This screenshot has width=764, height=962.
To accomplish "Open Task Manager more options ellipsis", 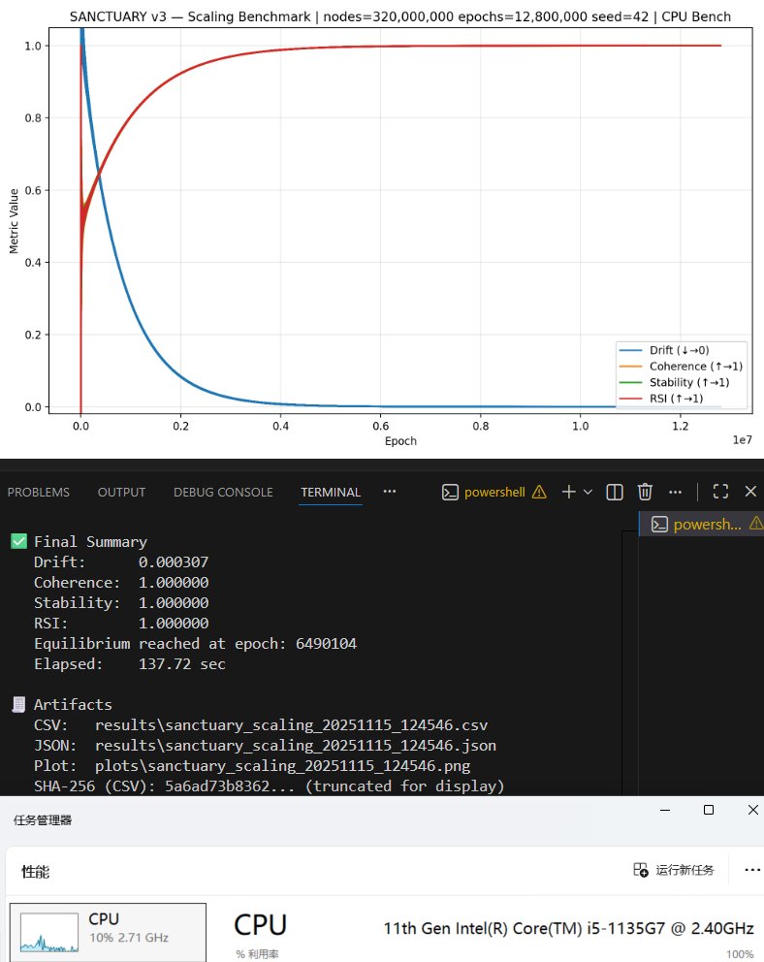I will 752,870.
